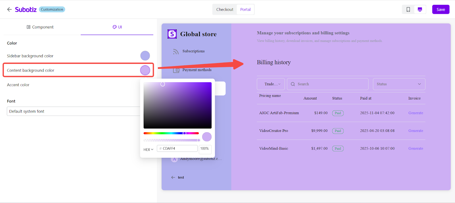The width and height of the screenshot is (455, 203).
Task: Select the Portal view toggle
Action: (x=245, y=9)
